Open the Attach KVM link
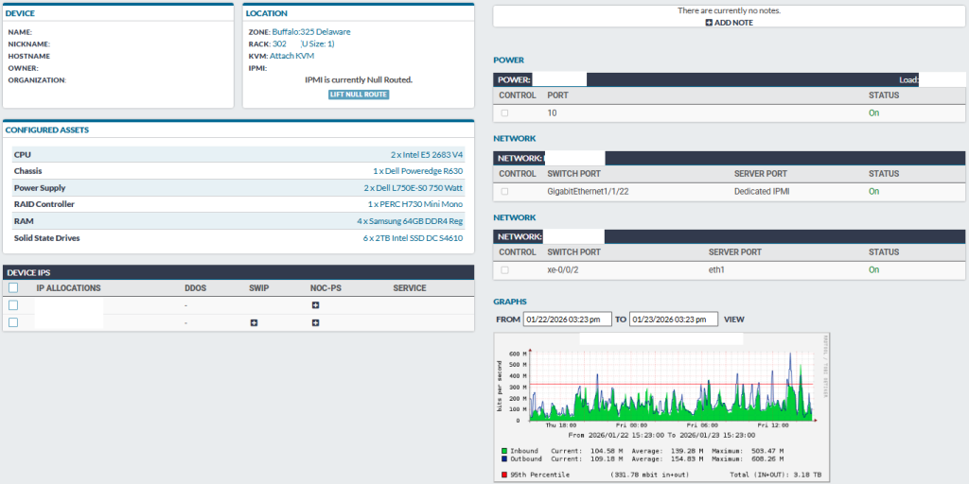The width and height of the screenshot is (969, 484). 292,56
